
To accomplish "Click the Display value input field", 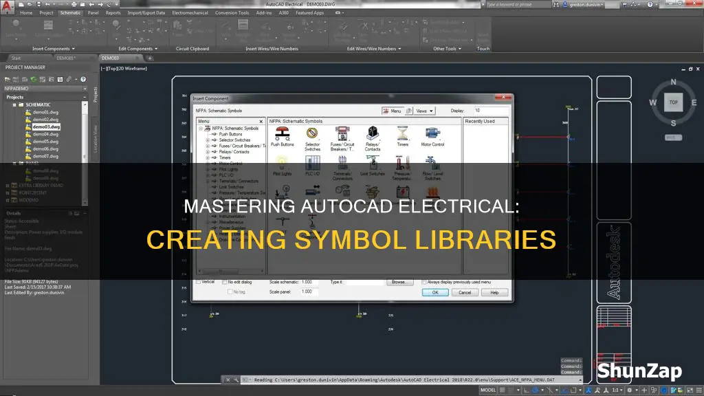I will [491, 111].
